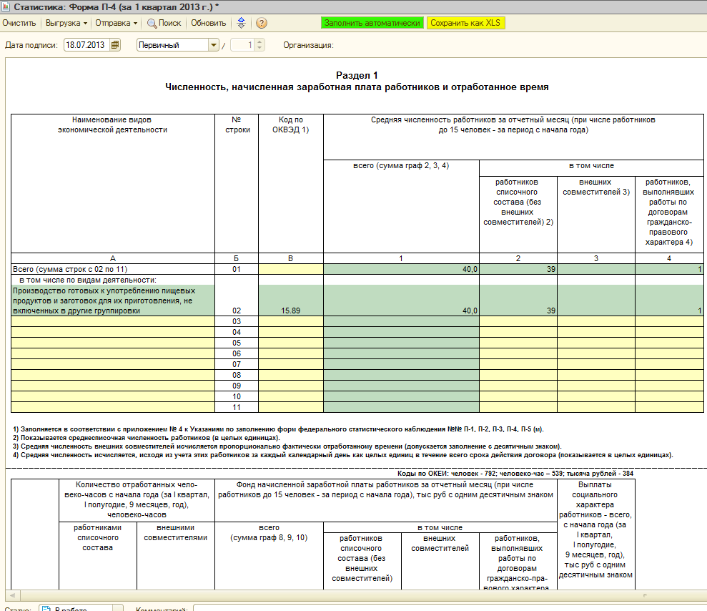Select the activity name cell in row 11
The height and width of the screenshot is (611, 707).
(x=113, y=408)
